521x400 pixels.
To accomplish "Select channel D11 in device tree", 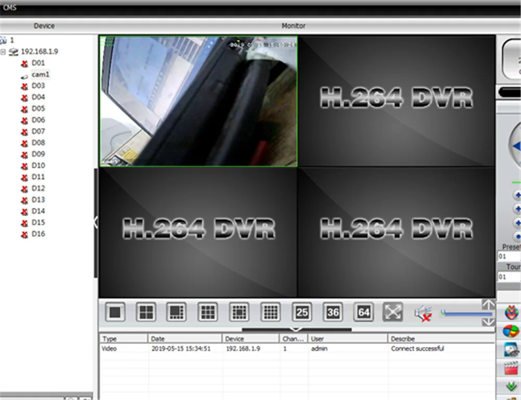I will (x=38, y=177).
